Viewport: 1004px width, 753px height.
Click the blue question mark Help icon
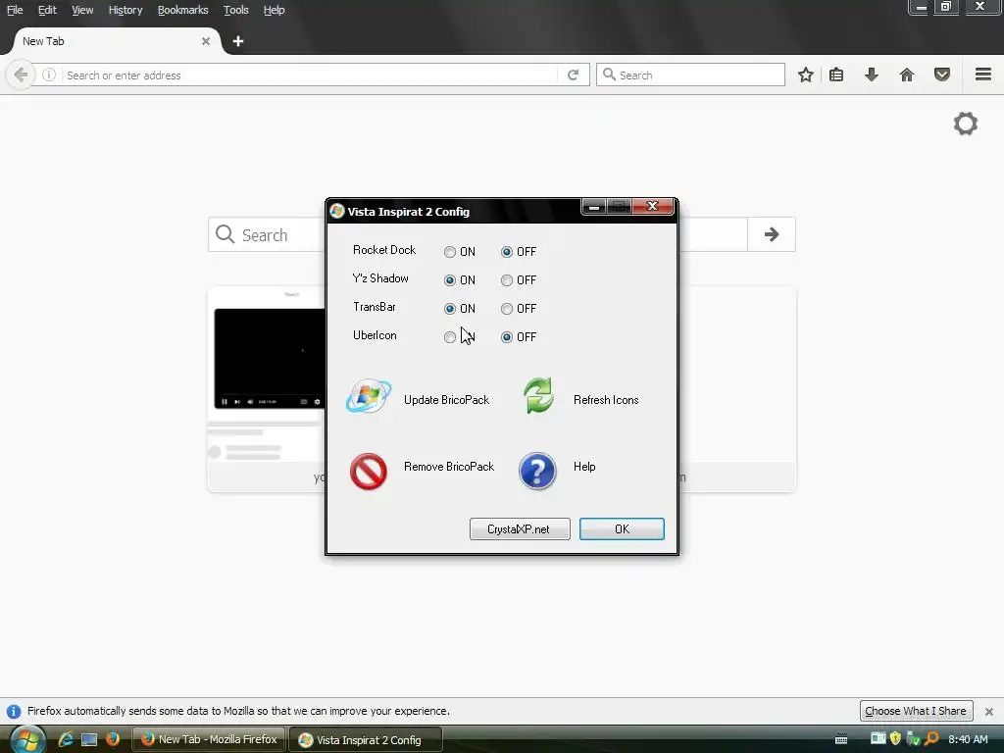pyautogui.click(x=537, y=472)
